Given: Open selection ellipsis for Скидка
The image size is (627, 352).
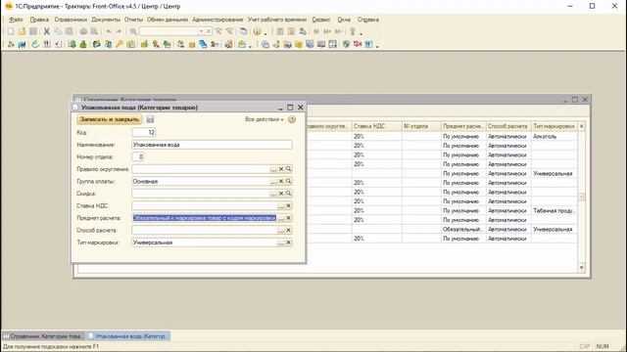Looking at the screenshot, I should click(273, 194).
